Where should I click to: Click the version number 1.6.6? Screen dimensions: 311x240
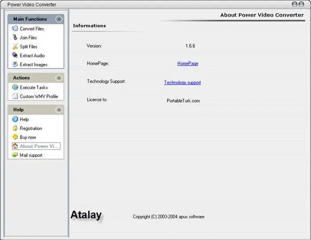(190, 46)
